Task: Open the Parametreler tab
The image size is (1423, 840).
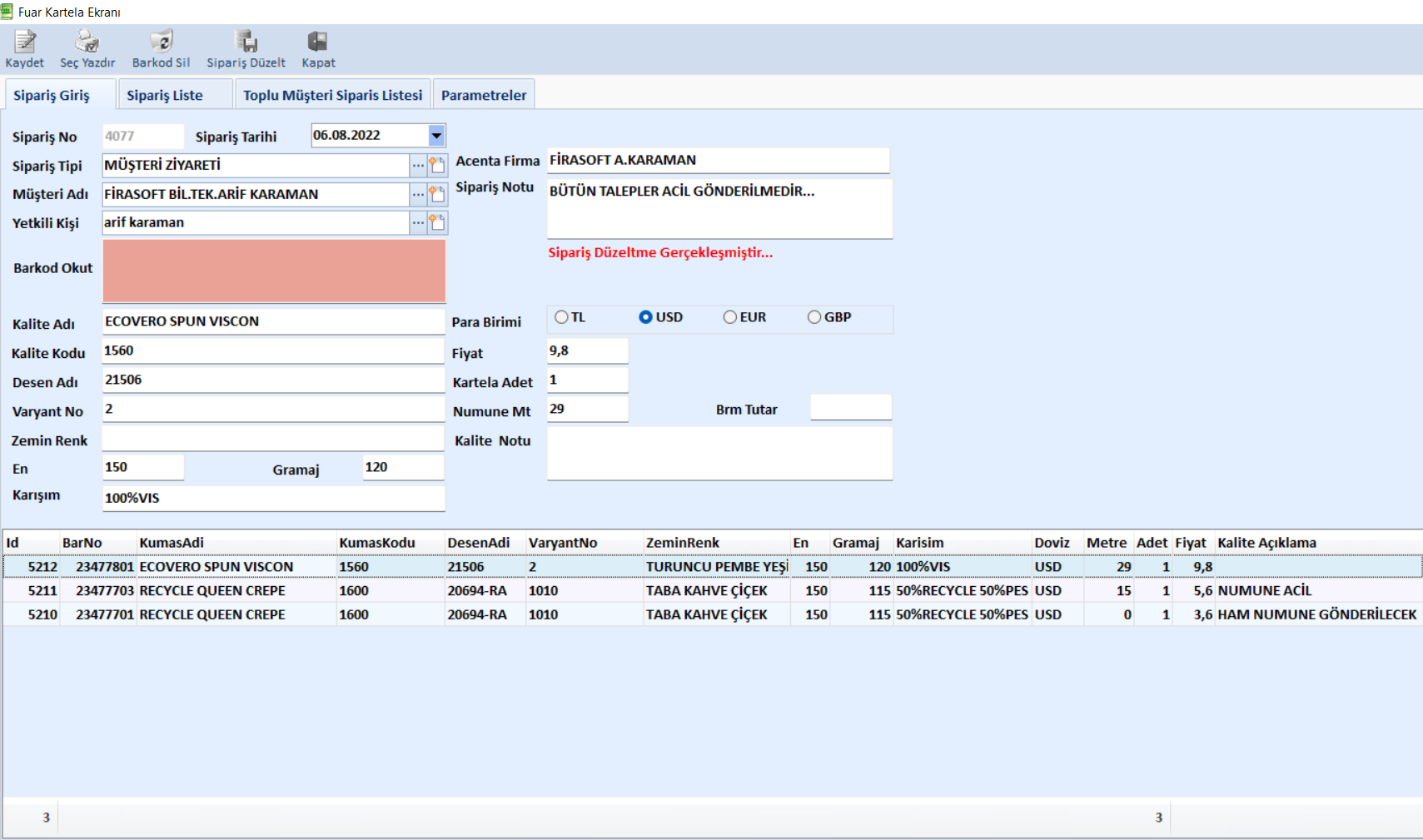Action: coord(484,95)
